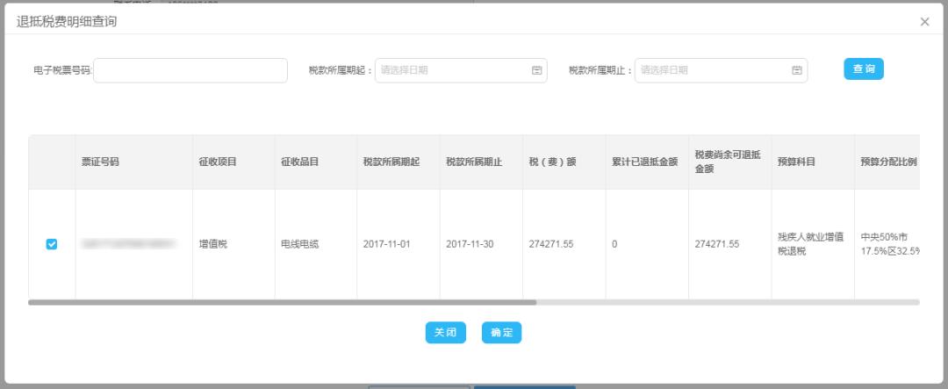Uncheck the 增值税 row checkbox
Viewport: 948px width, 389px height.
52,244
